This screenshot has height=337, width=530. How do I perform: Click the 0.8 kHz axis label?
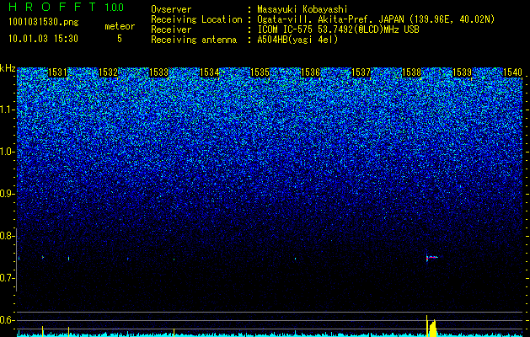pyautogui.click(x=8, y=236)
